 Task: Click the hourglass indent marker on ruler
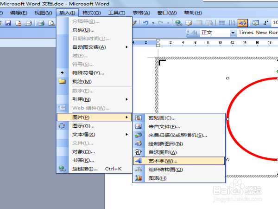pyautogui.click(x=158, y=43)
